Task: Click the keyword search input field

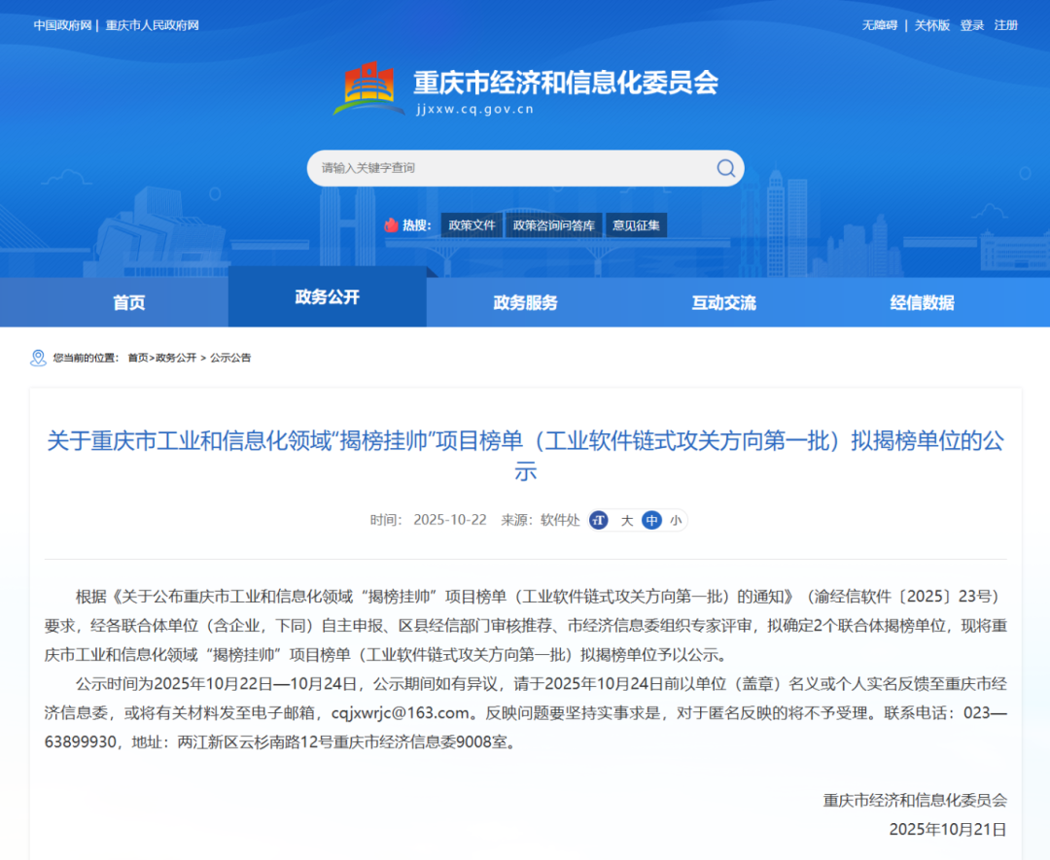Action: (510, 168)
